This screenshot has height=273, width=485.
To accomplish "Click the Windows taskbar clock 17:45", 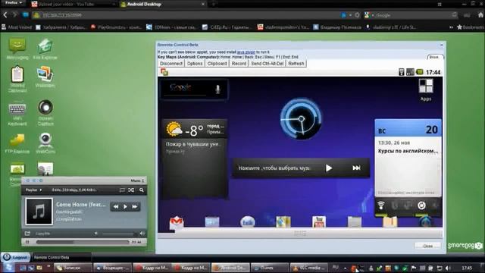I will (x=467, y=268).
